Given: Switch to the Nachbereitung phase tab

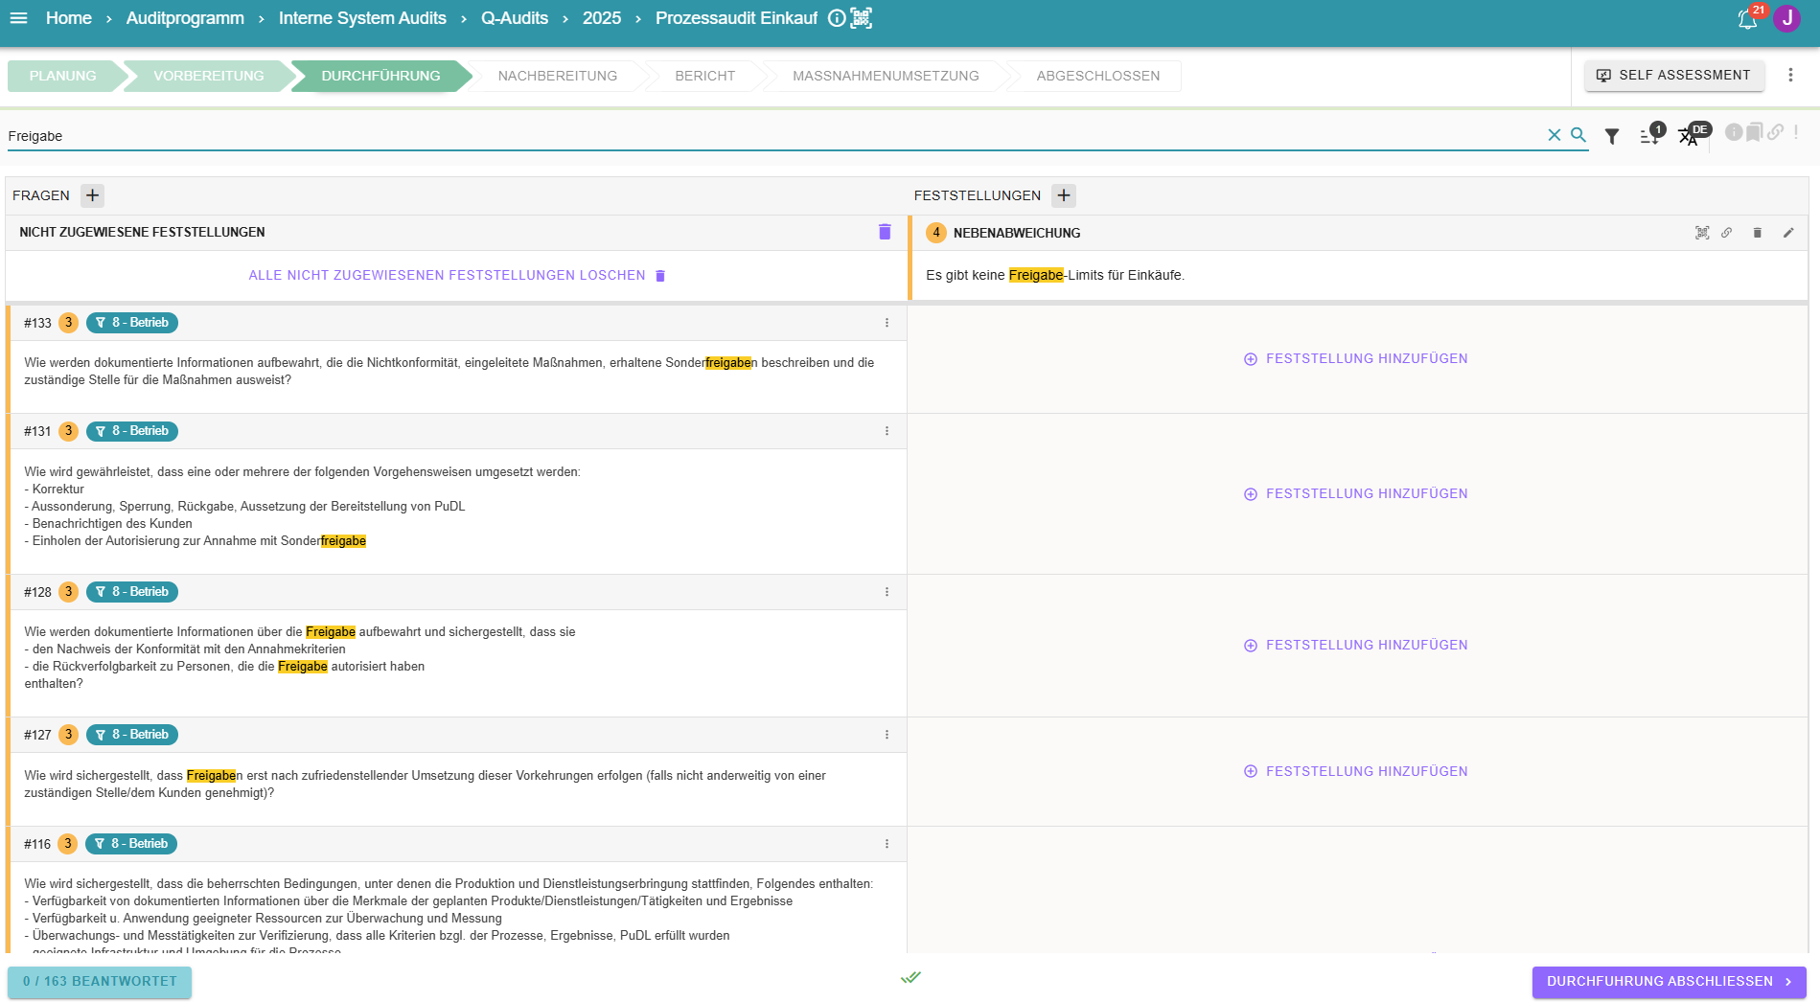Looking at the screenshot, I should 557,76.
